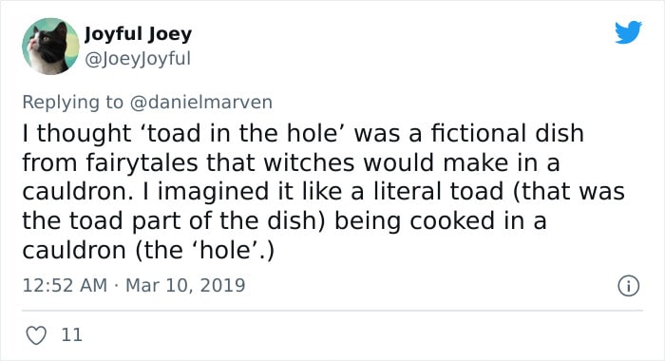The width and height of the screenshot is (665, 361).
Task: Click the word 'cauldron' starting the third line
Action: (75, 191)
